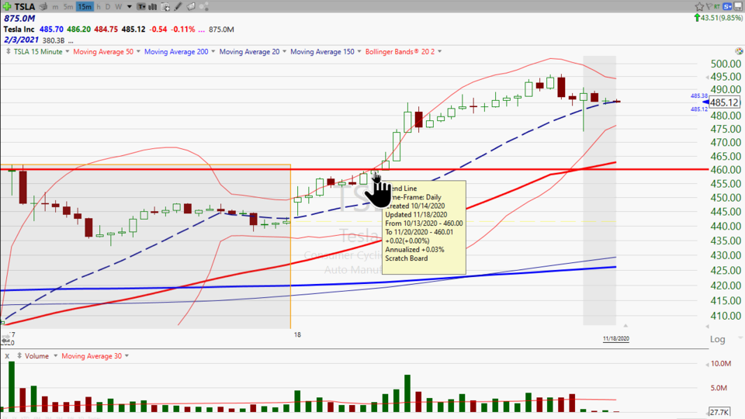Open Moving Average 200 dropdown
This screenshot has height=419, width=745.
(213, 51)
